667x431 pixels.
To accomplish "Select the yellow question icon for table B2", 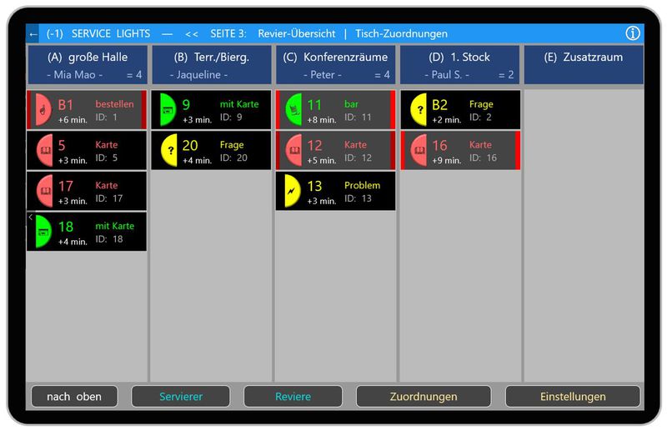I will click(x=417, y=109).
